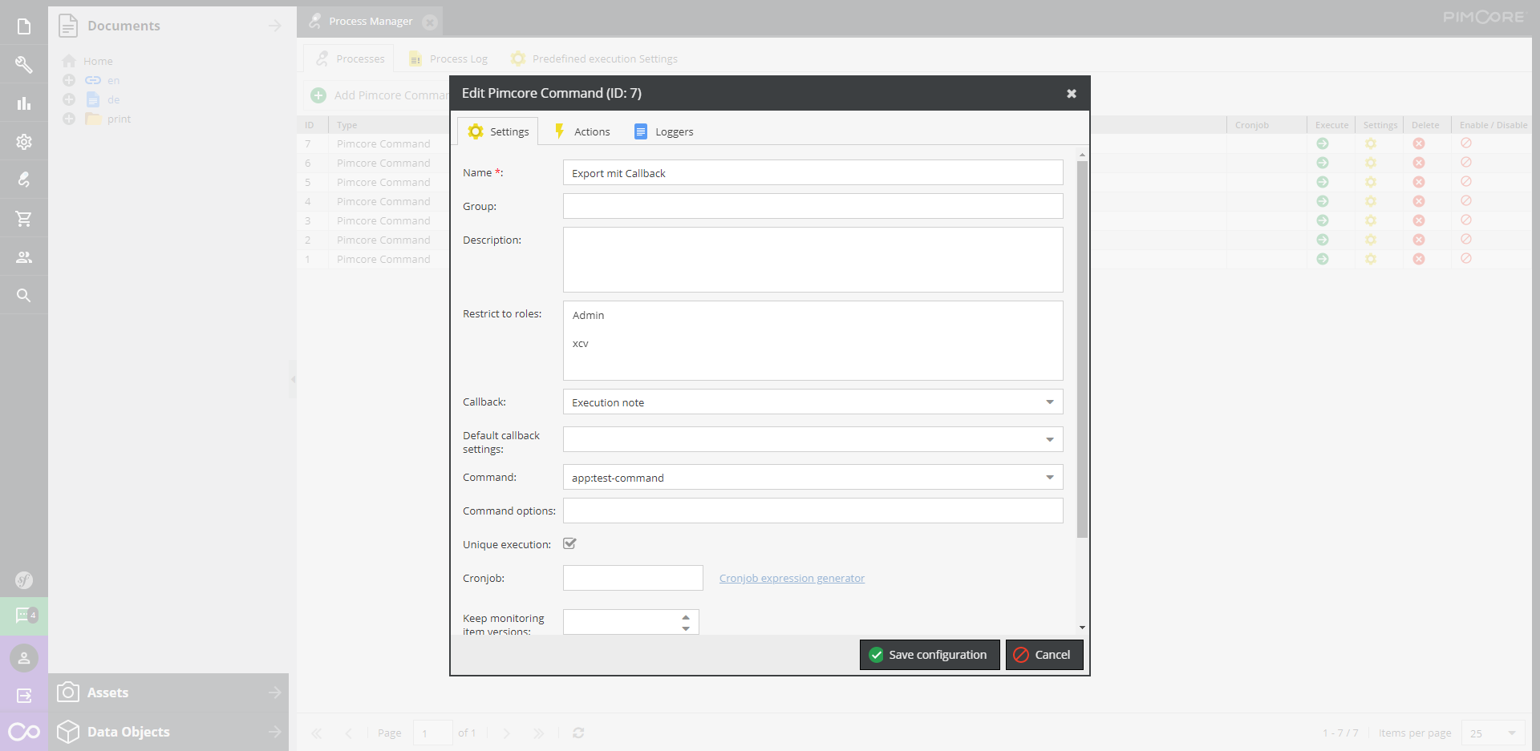The width and height of the screenshot is (1540, 751).
Task: Delete the process in row 5
Action: pos(1419,182)
